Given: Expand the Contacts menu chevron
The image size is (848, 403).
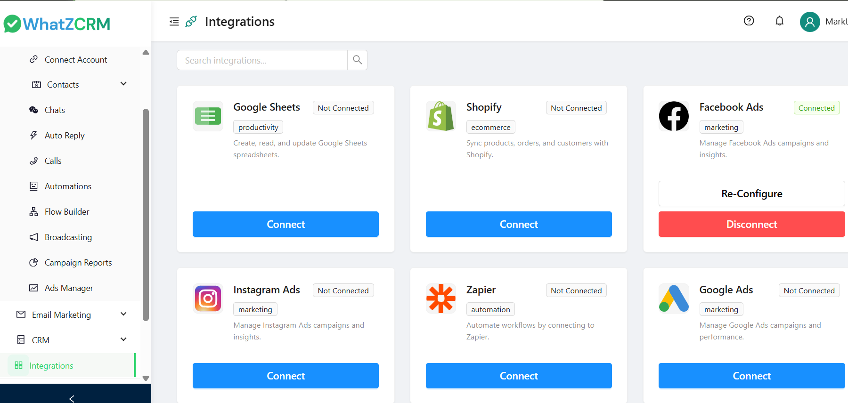Looking at the screenshot, I should (123, 84).
